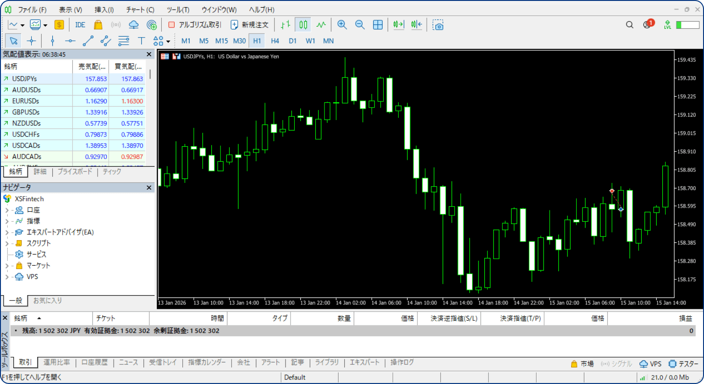Screen dimensions: 704x384
Task: Select the EURUSDs row in market watch
Action: click(x=26, y=101)
